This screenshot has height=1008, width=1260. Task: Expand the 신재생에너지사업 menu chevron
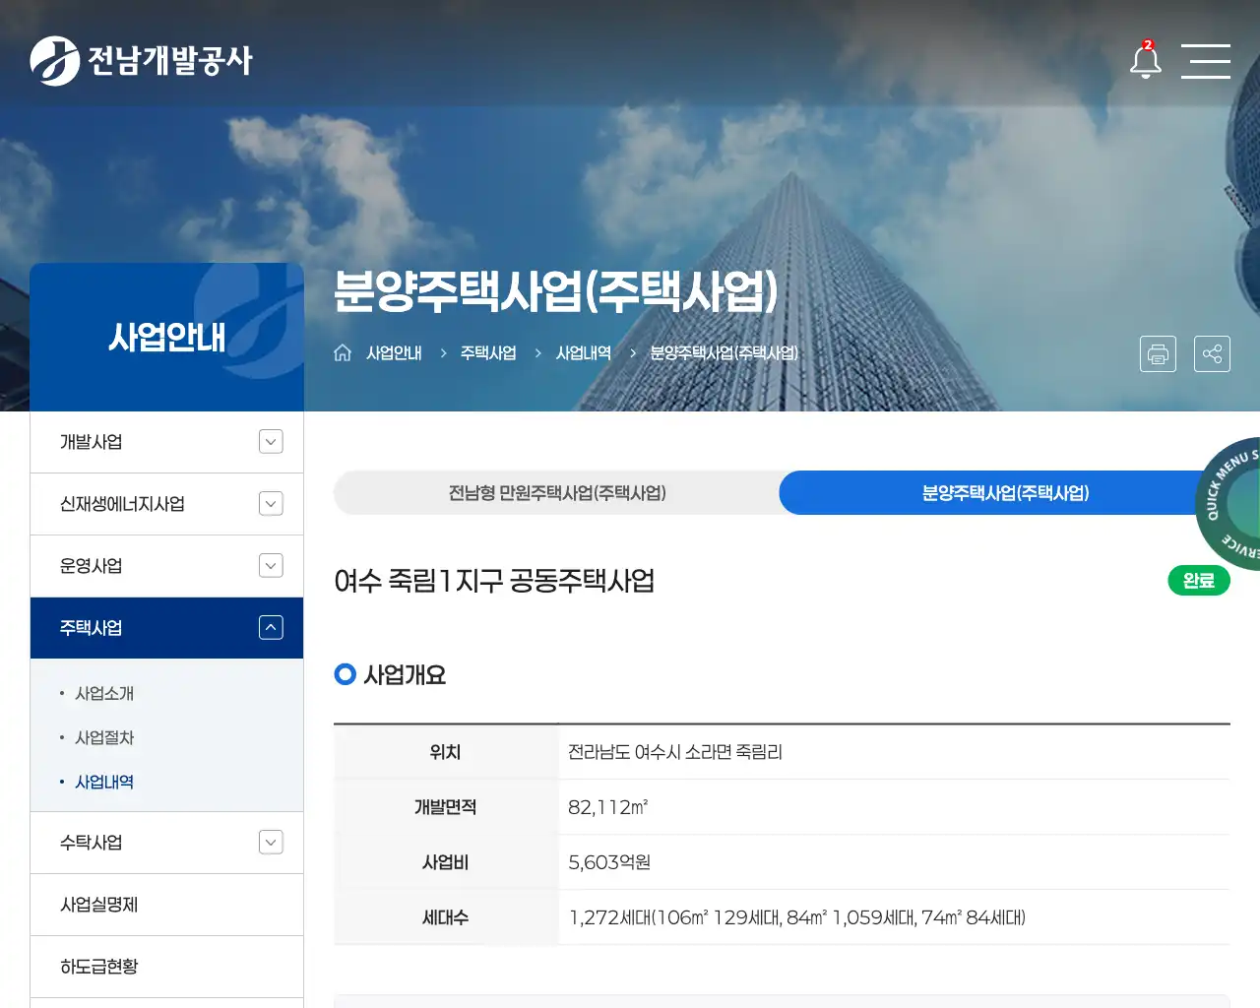271,504
